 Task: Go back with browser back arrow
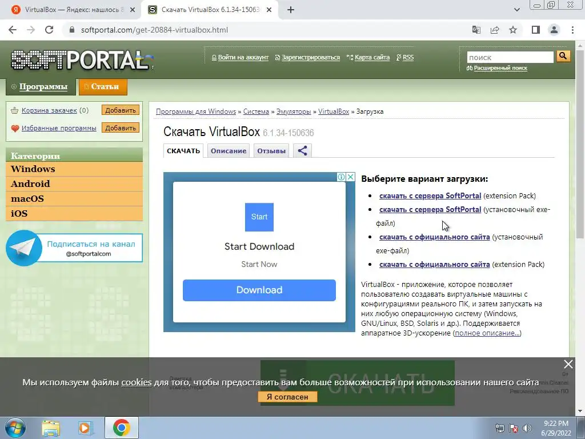point(13,30)
